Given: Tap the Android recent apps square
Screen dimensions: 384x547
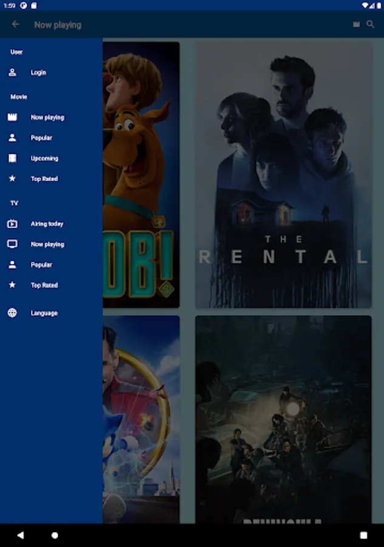Looking at the screenshot, I should click(363, 535).
